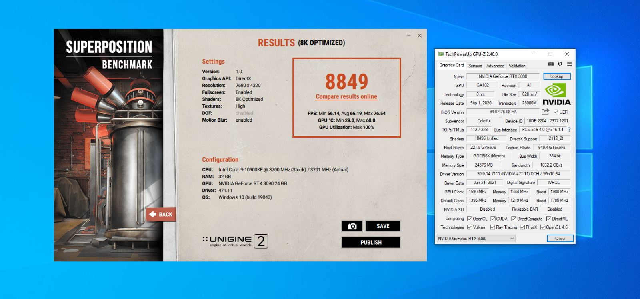
Task: Click the Default Clock value 1395 MHz
Action: tap(478, 201)
